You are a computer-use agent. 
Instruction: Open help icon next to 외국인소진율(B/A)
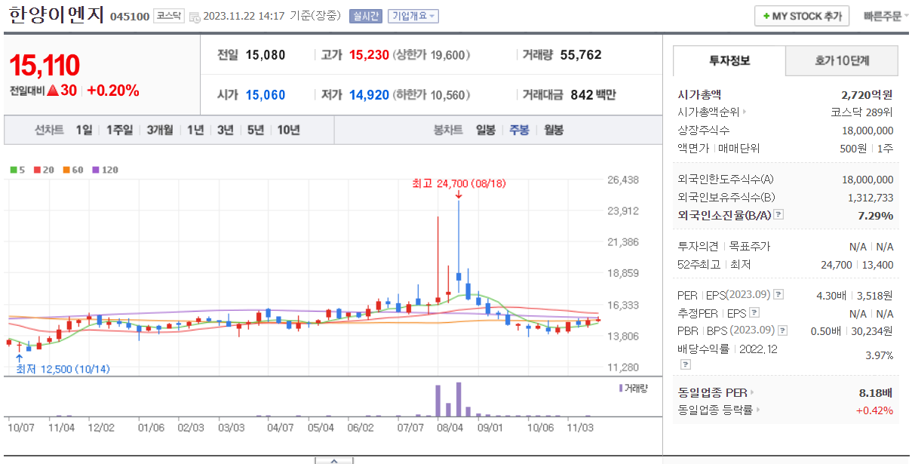(x=778, y=215)
